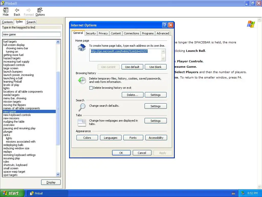The image size is (262, 197).
Task: Click the network tray icon near clock
Action: click(243, 193)
